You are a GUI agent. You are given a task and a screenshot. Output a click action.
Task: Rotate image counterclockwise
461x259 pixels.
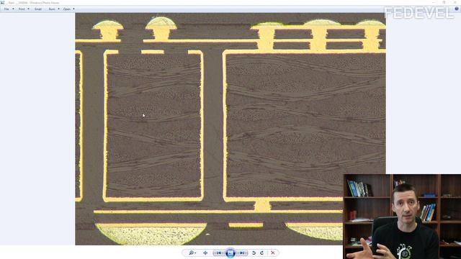coord(254,253)
